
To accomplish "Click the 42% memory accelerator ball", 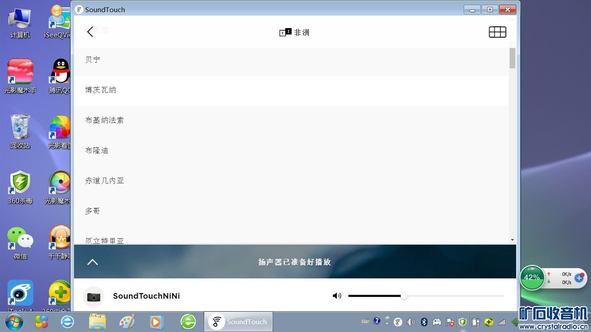I will point(532,278).
